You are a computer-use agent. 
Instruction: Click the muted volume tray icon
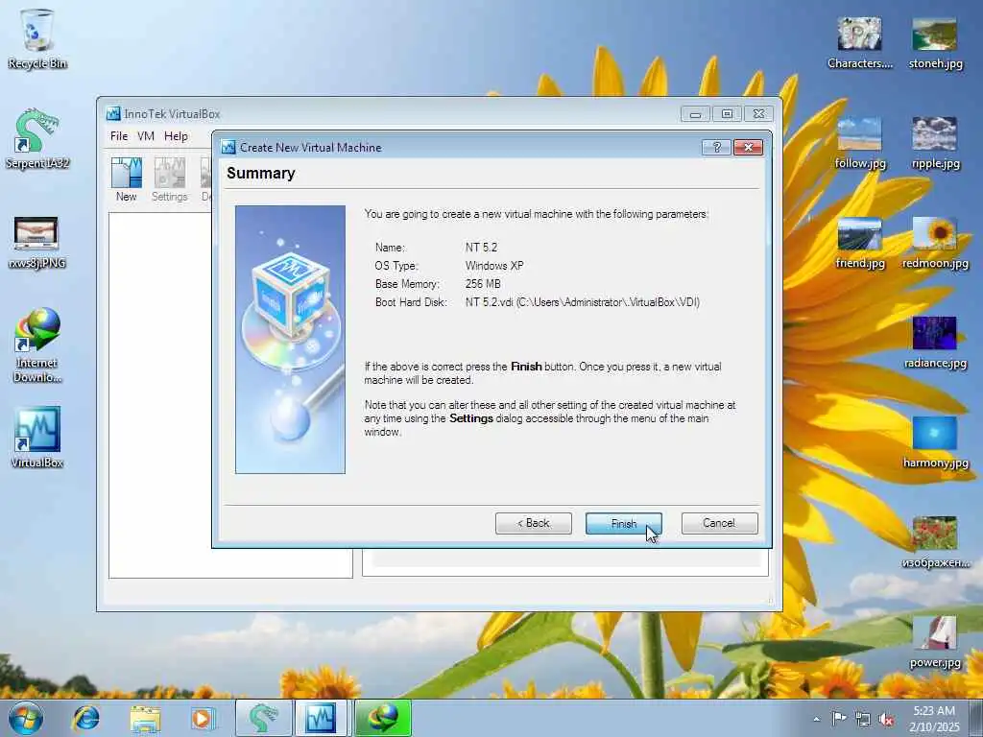tap(886, 719)
